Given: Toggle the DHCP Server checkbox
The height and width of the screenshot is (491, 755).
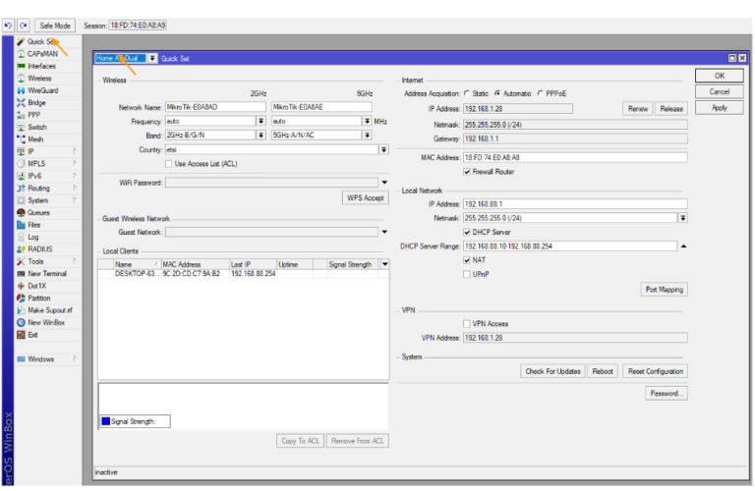Looking at the screenshot, I should coord(467,233).
